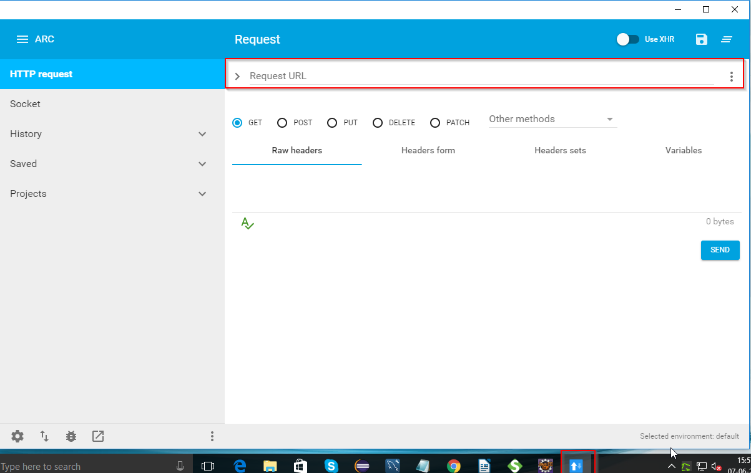
Task: Open the Other methods dropdown
Action: [x=552, y=119]
